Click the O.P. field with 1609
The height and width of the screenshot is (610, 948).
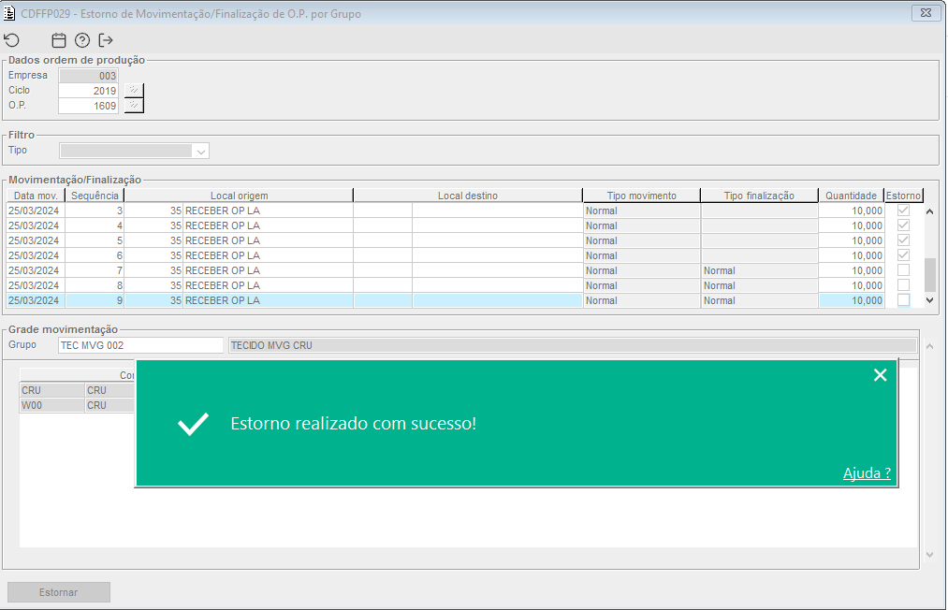point(88,106)
